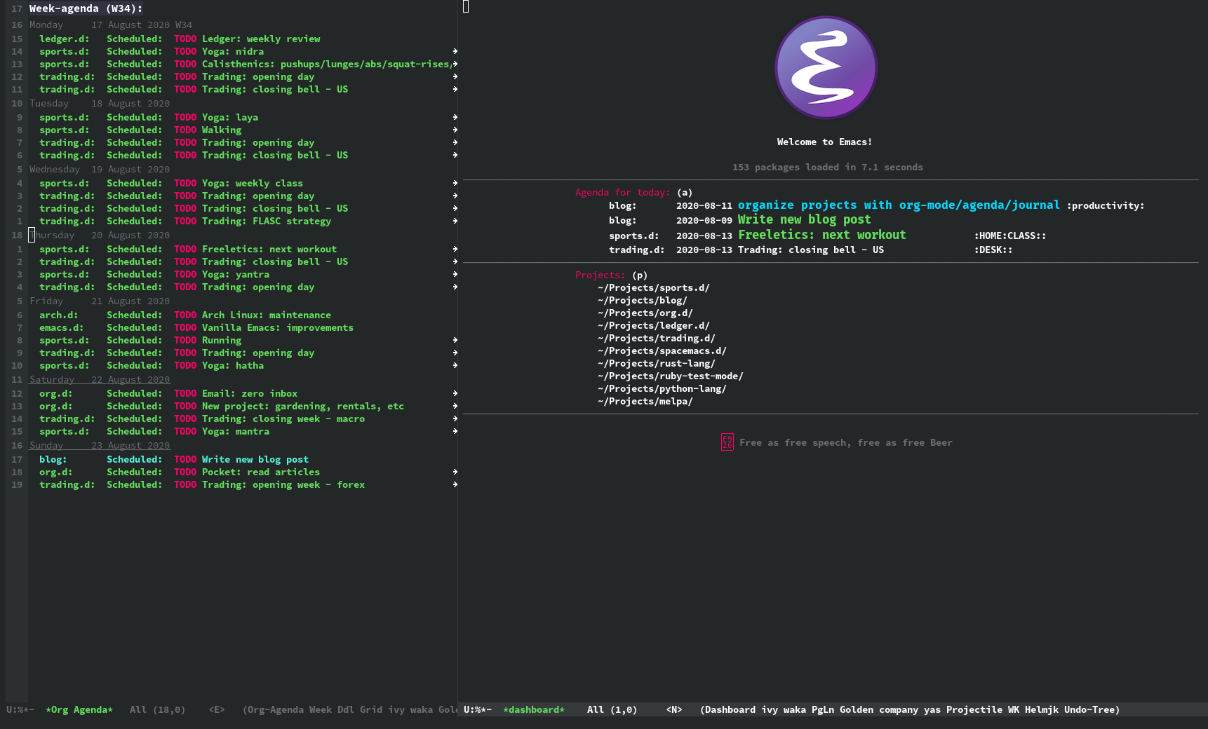1208x729 pixels.
Task: Select the "Yoga: weekly class" entry
Action: pos(253,183)
